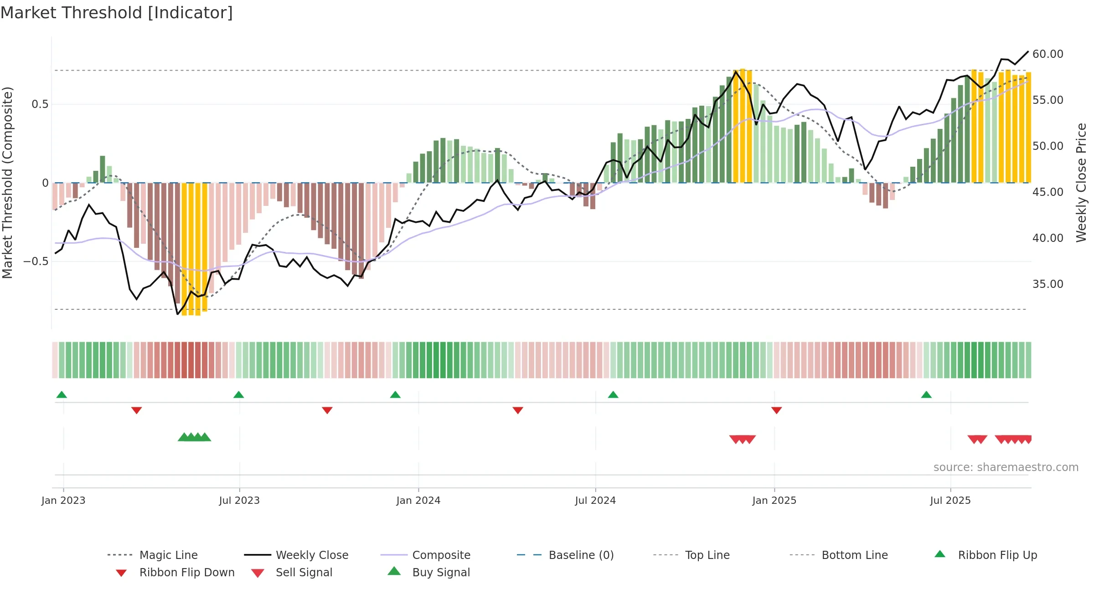Toggle the Baseline (0) legend entry
This screenshot has height=615, width=1094.
point(565,555)
